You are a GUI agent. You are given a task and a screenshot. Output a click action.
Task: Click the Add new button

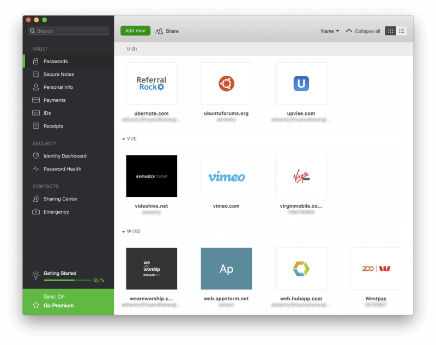[x=135, y=31]
